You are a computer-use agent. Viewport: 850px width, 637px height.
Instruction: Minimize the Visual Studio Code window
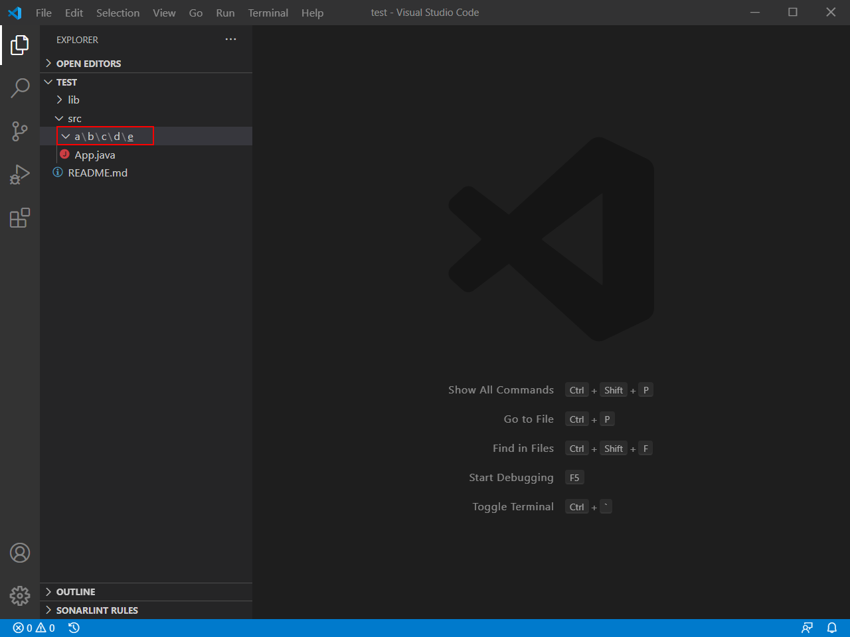755,13
